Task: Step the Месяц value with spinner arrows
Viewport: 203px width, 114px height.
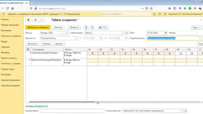Action: [67, 33]
